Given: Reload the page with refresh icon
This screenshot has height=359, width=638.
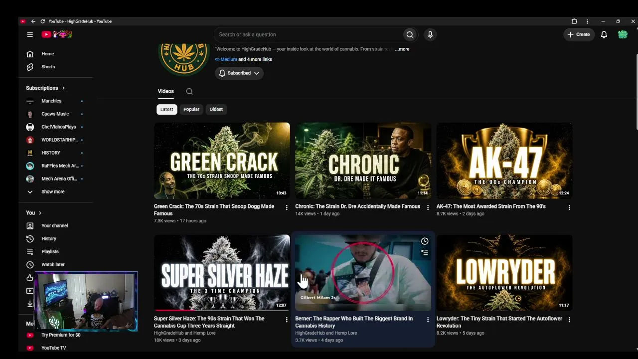Looking at the screenshot, I should click(x=42, y=21).
